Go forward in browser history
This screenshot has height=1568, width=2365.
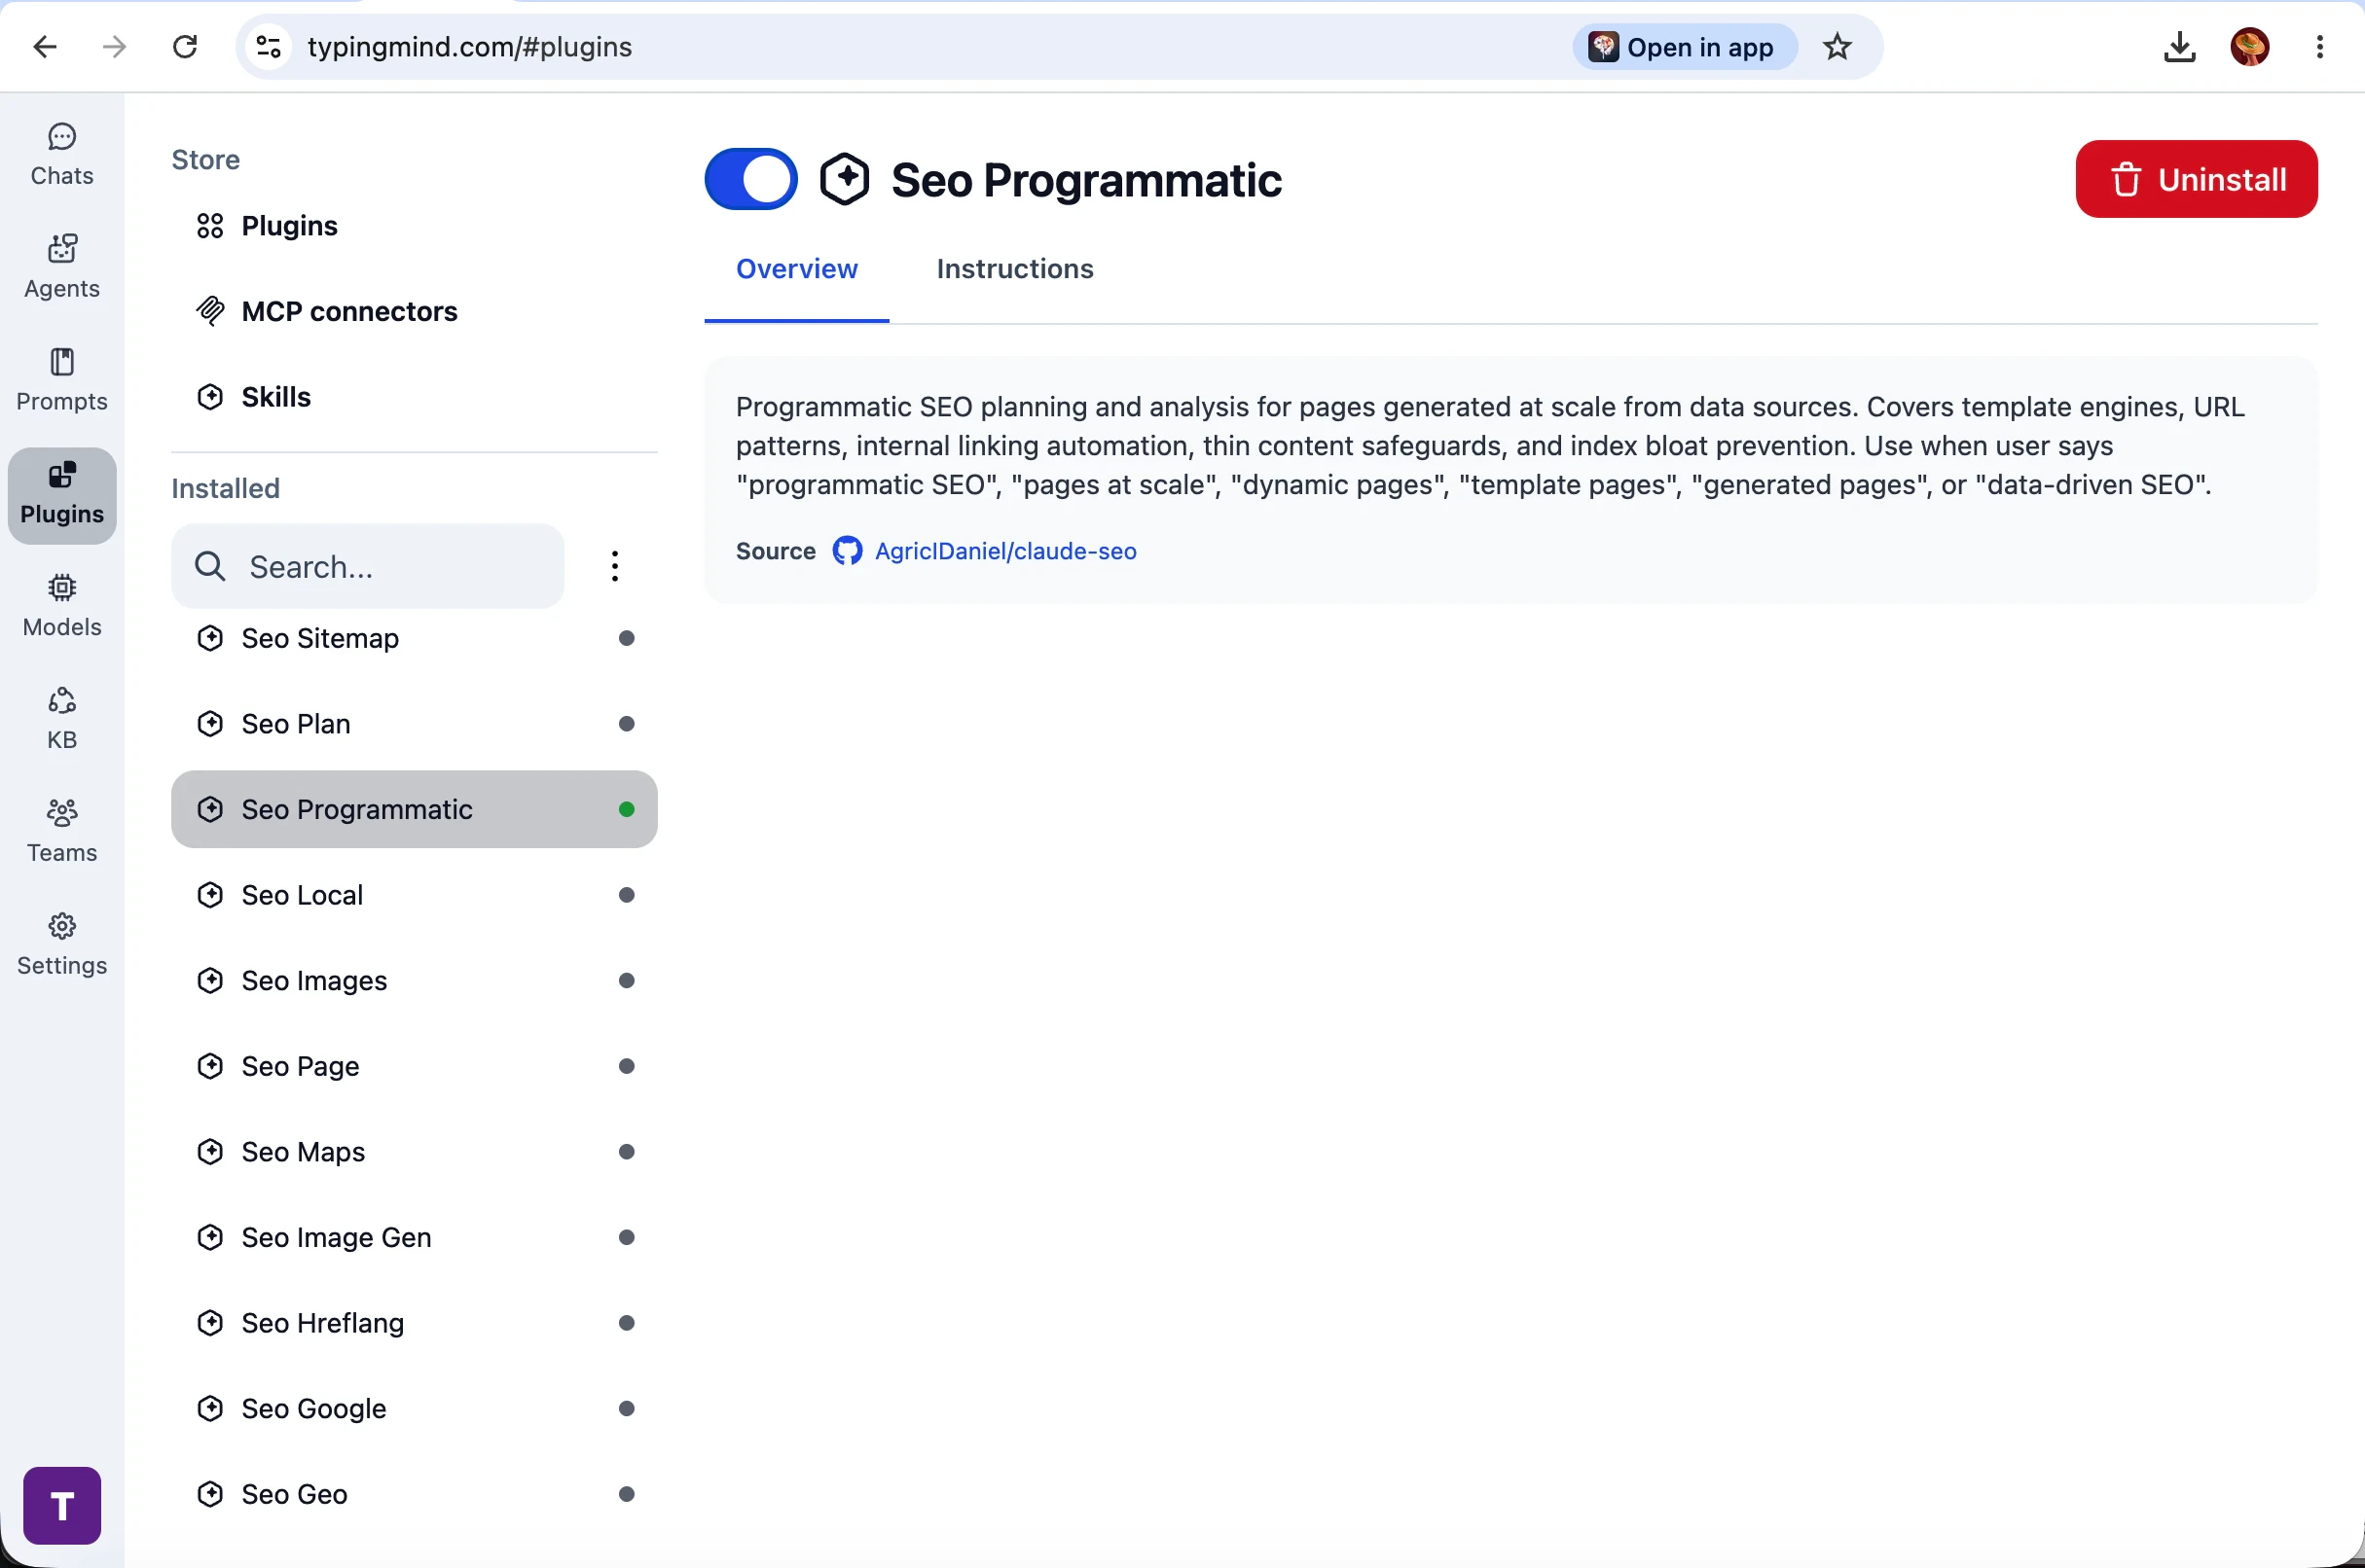click(x=115, y=47)
